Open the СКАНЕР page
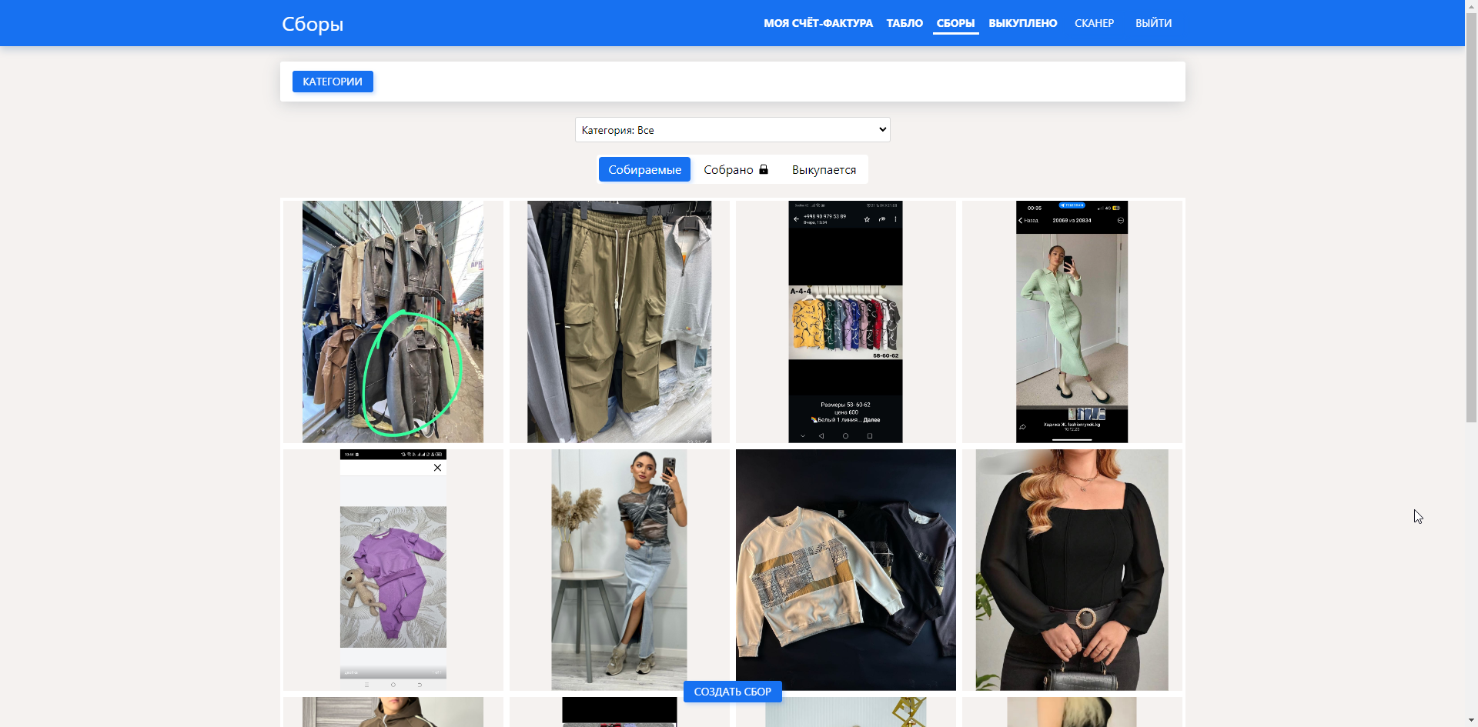 point(1094,23)
